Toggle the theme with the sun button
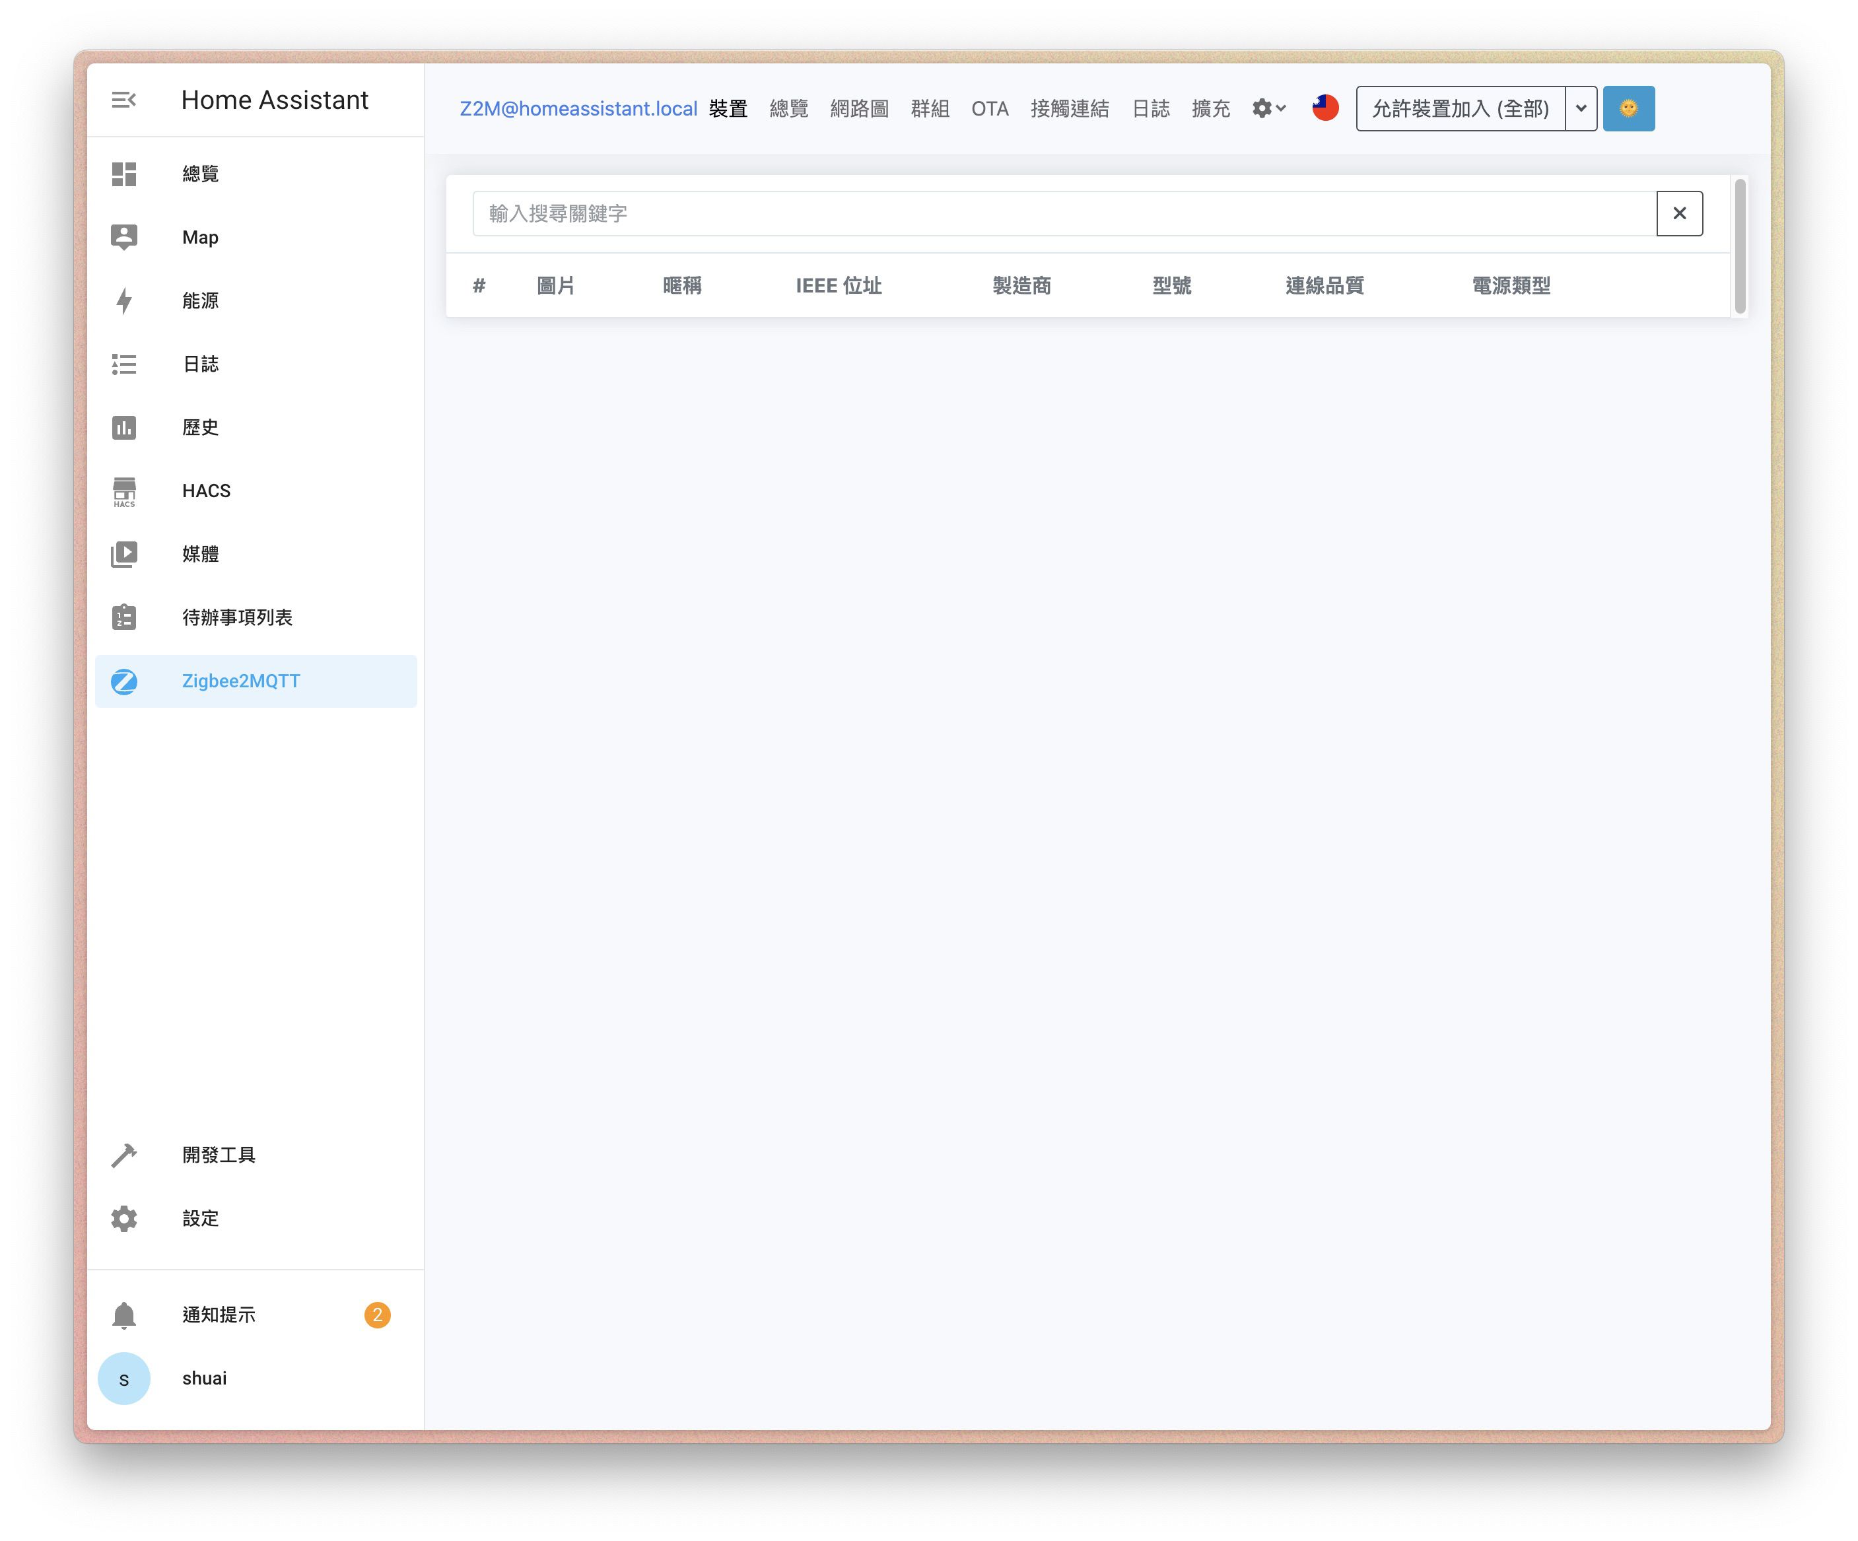 coord(1629,109)
